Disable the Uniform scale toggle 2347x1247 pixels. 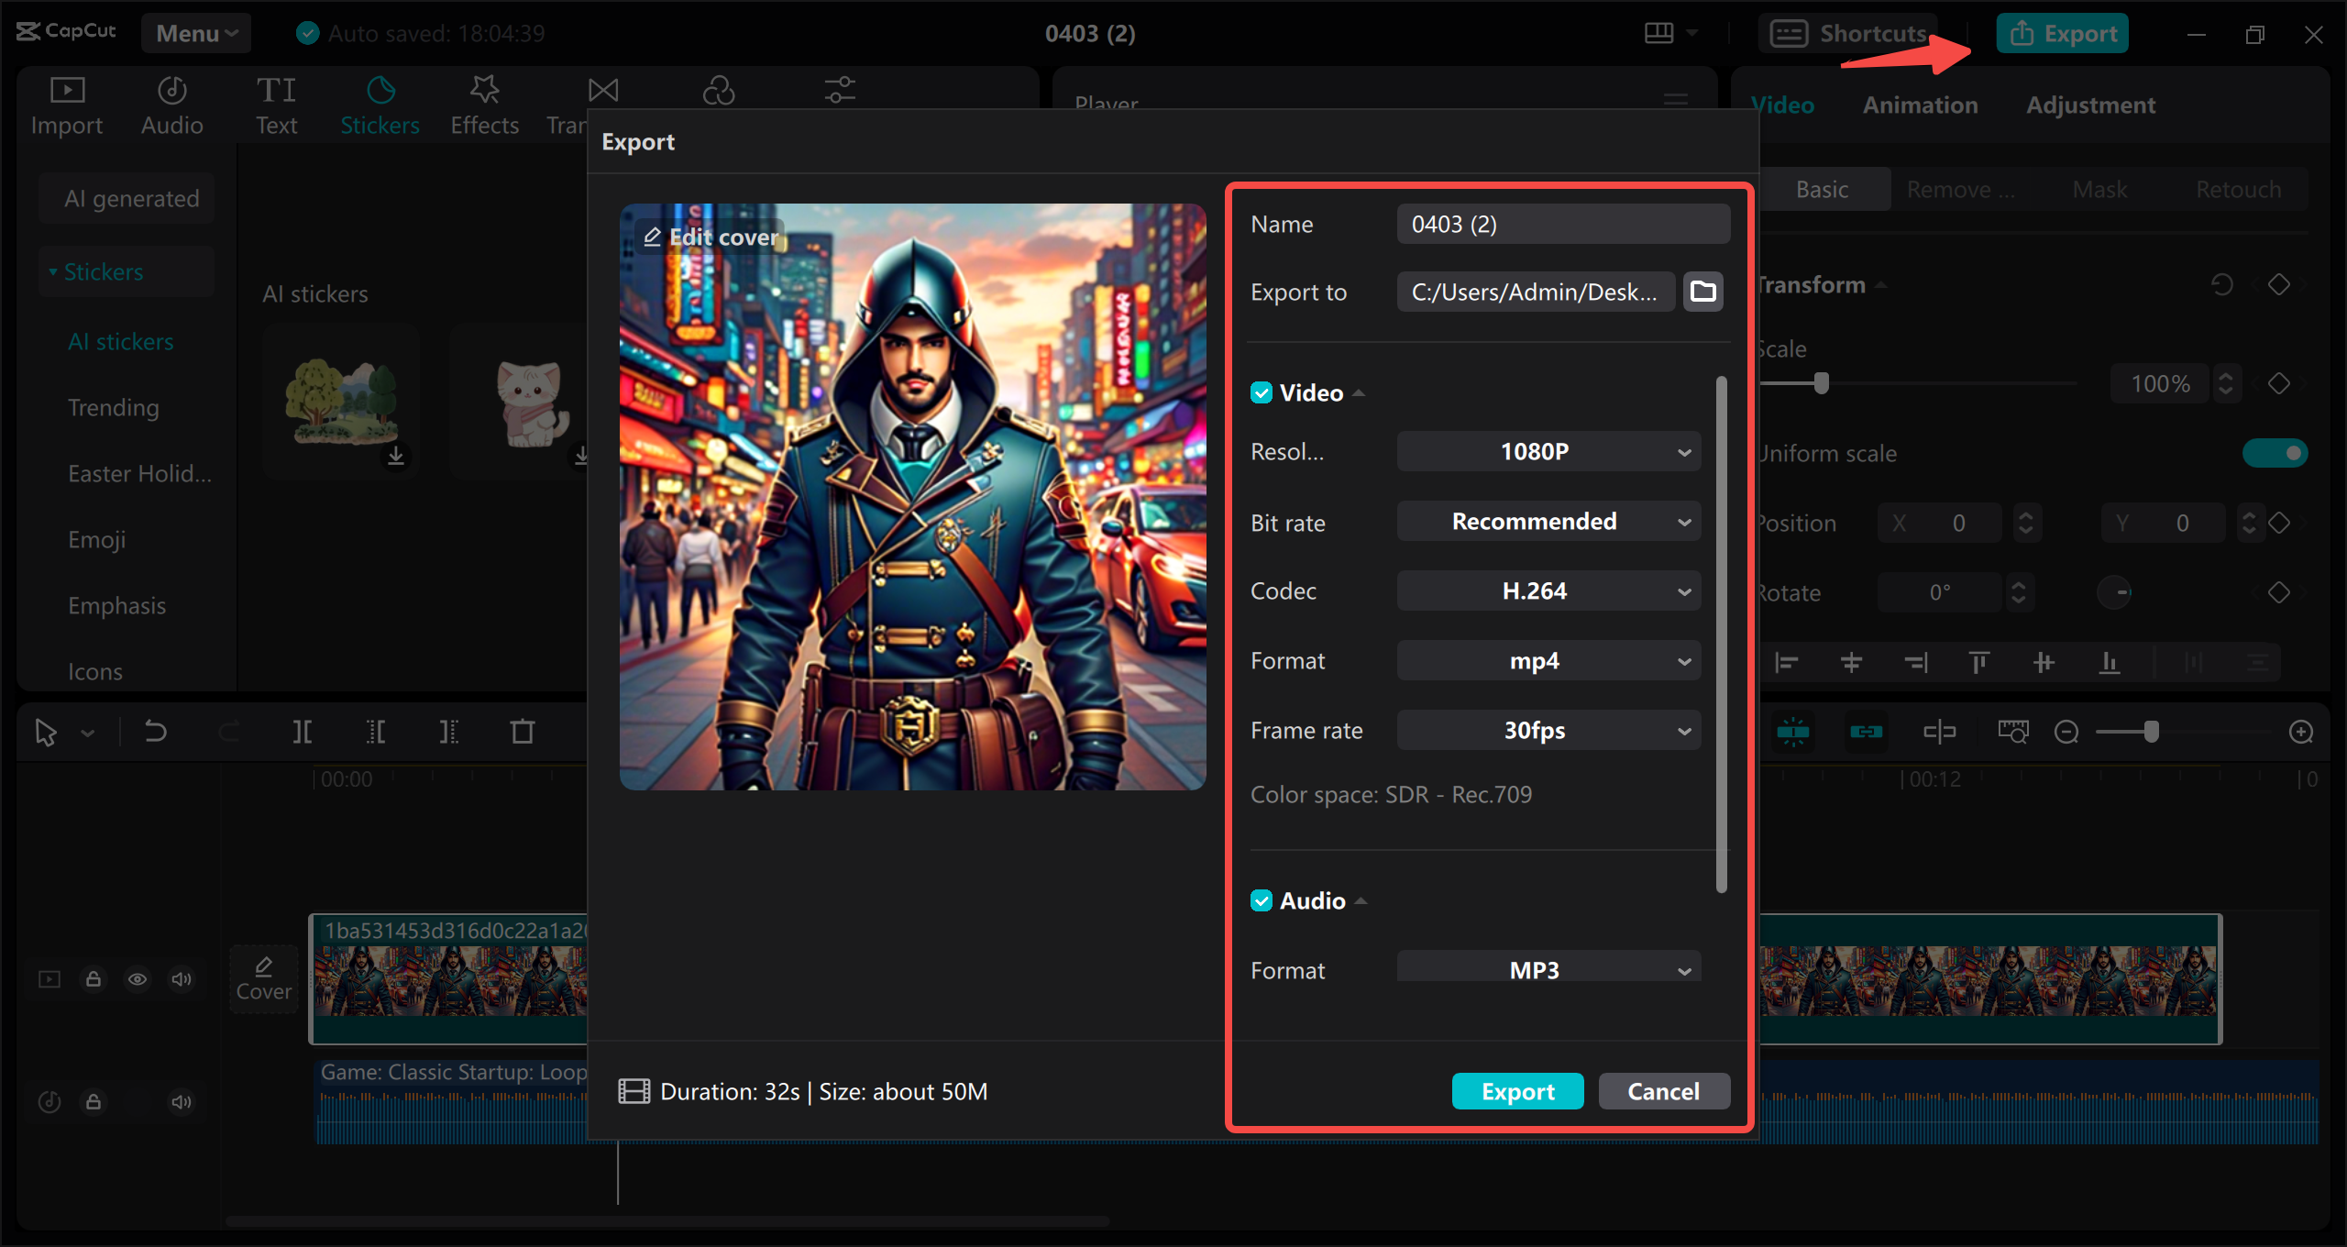[2275, 452]
